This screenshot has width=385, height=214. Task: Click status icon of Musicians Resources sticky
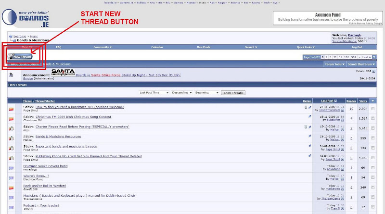coord(11,138)
